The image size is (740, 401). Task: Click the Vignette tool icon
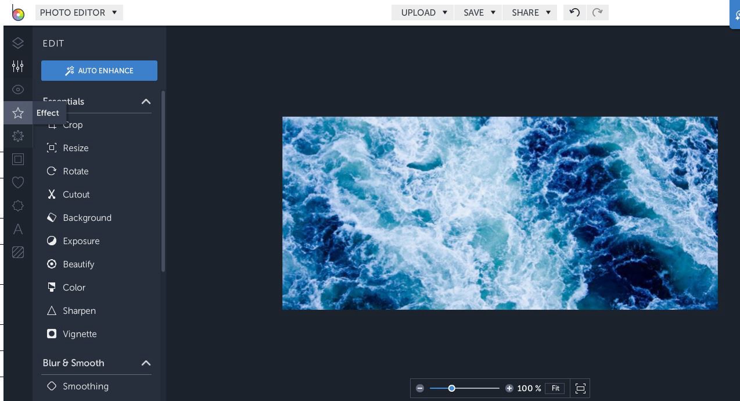pyautogui.click(x=52, y=334)
